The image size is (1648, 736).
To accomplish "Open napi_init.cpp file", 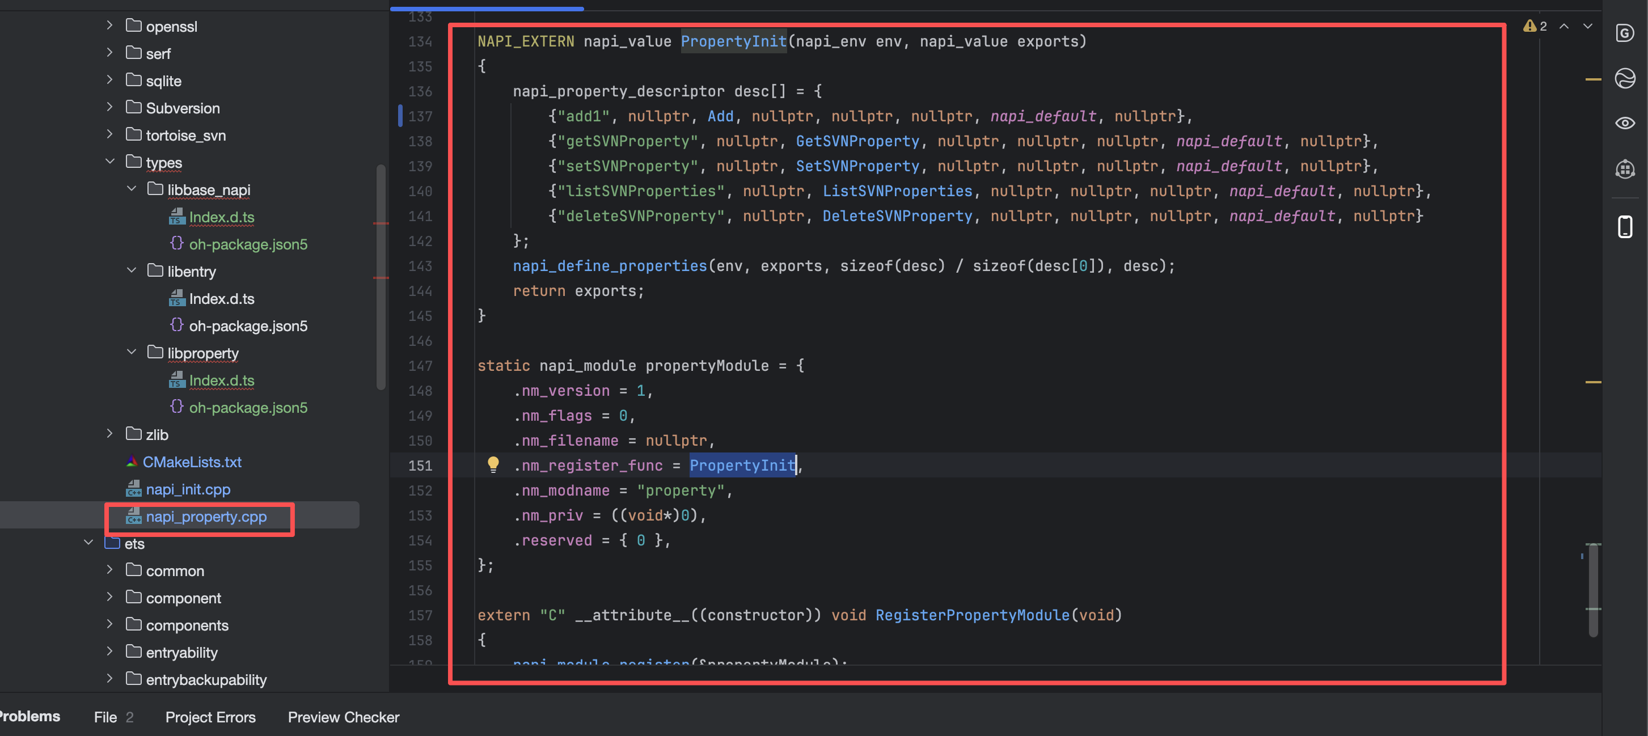I will (188, 489).
